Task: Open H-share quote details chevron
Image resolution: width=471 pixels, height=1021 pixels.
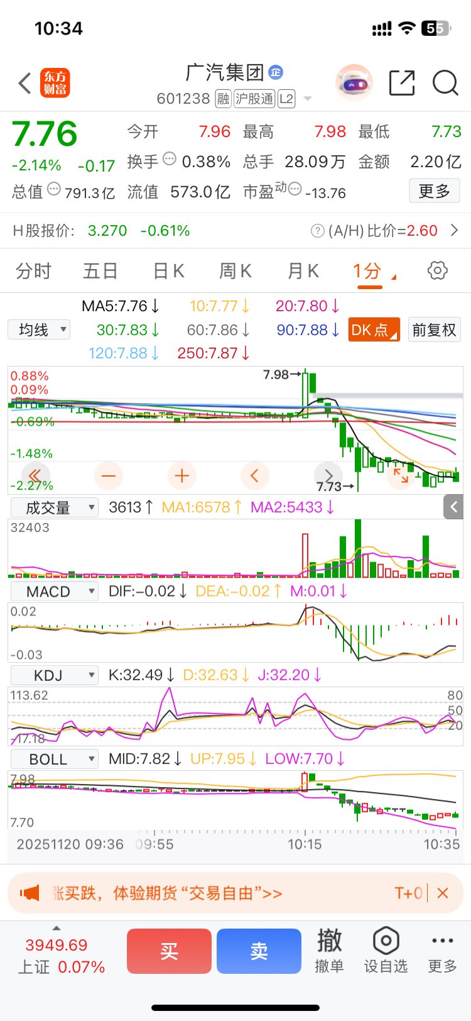Action: (x=455, y=231)
